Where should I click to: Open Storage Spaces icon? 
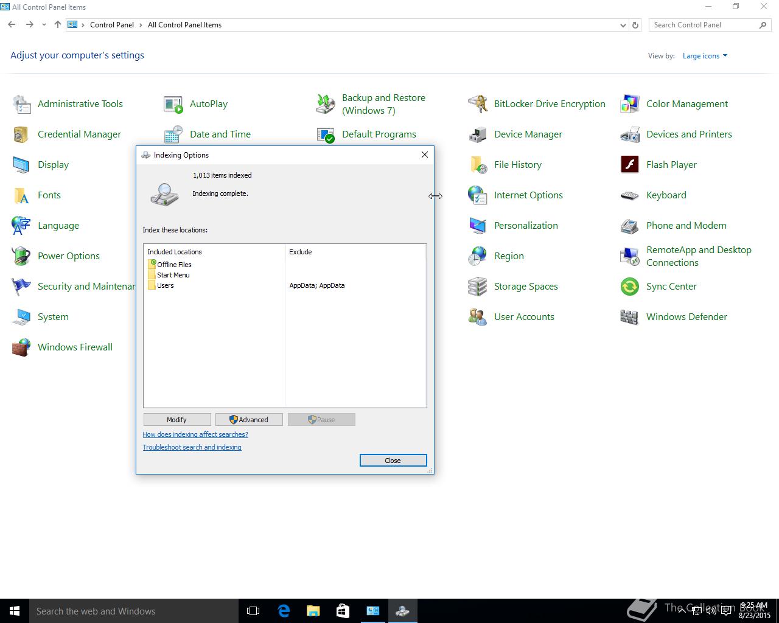[478, 287]
